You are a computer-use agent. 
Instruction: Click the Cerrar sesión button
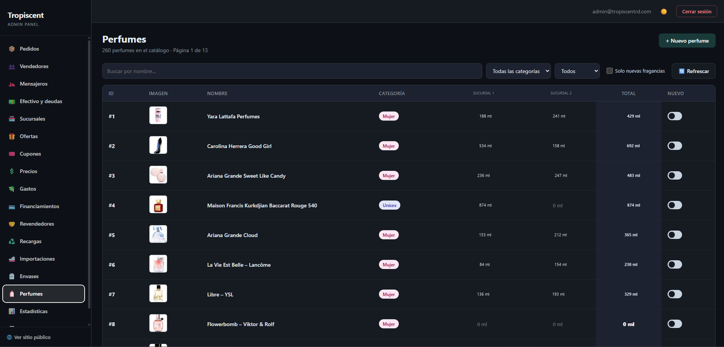tap(697, 11)
